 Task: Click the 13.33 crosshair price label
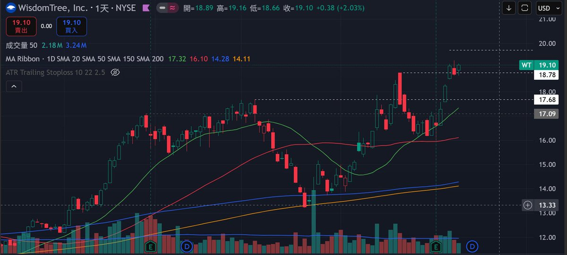[547, 205]
